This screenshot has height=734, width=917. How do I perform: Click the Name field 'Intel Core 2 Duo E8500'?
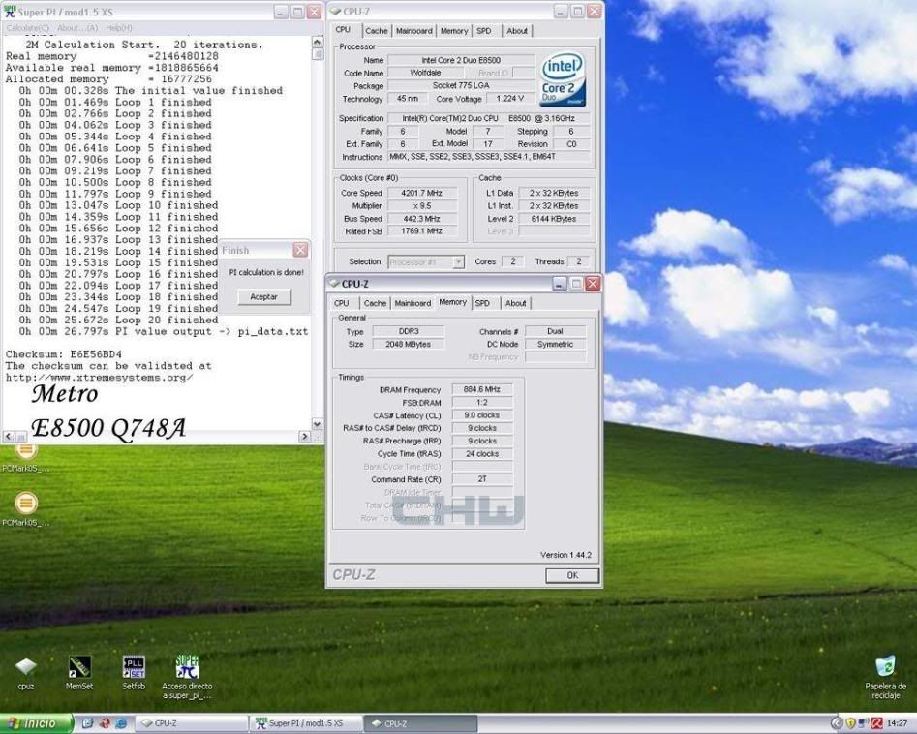click(x=461, y=60)
